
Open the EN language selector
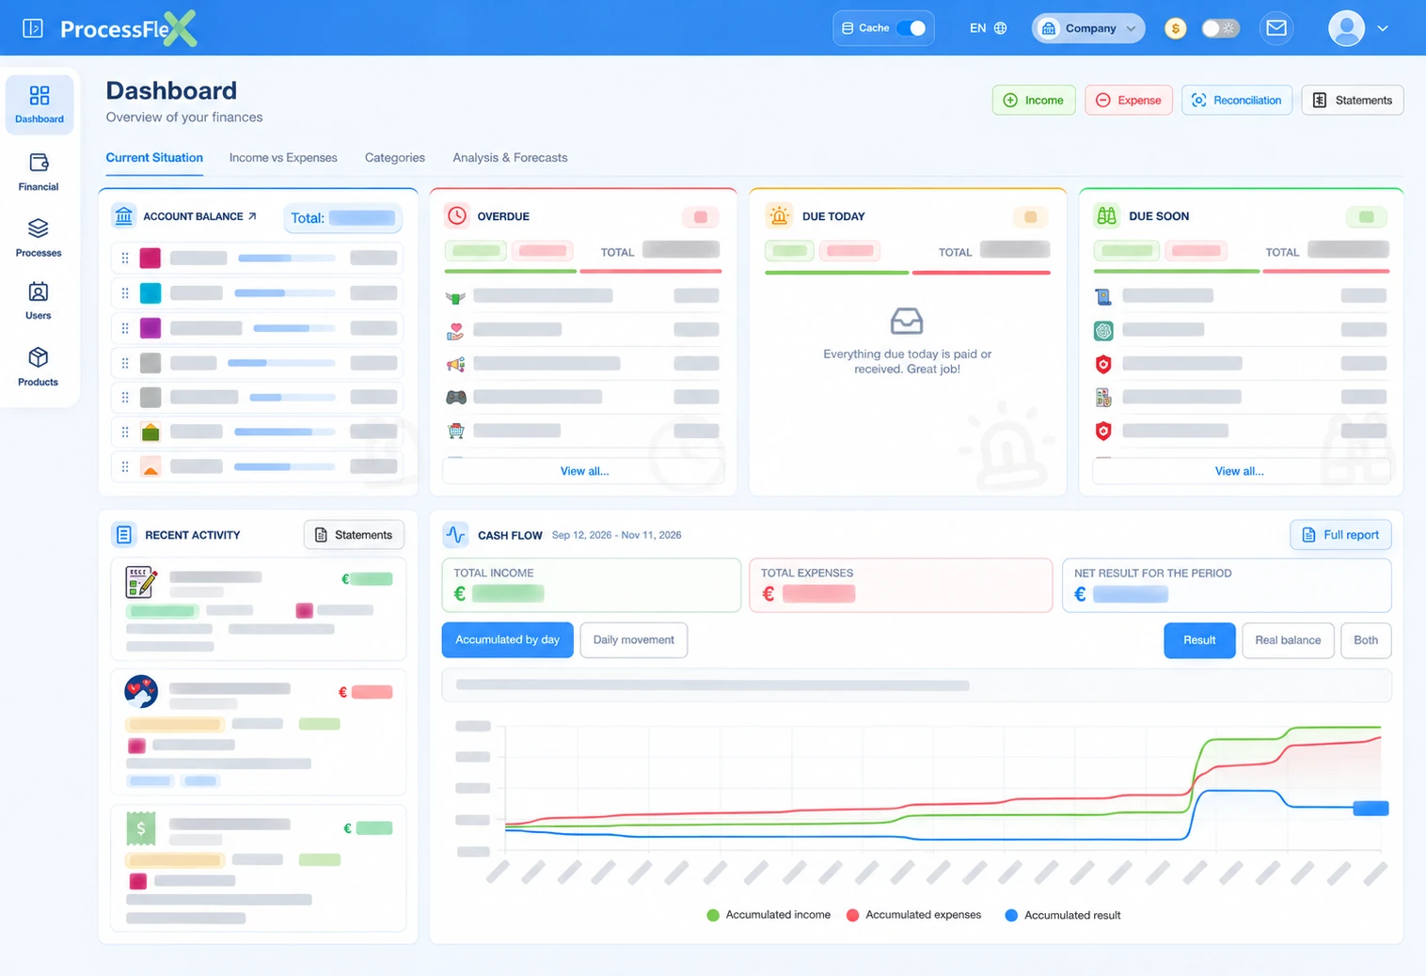point(988,28)
